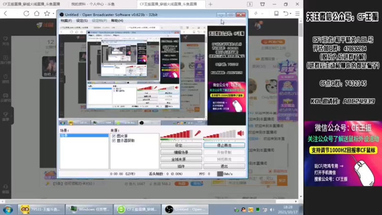382x215 pixels.
Task: Reload the browser page
Action: pyautogui.click(x=26, y=13)
